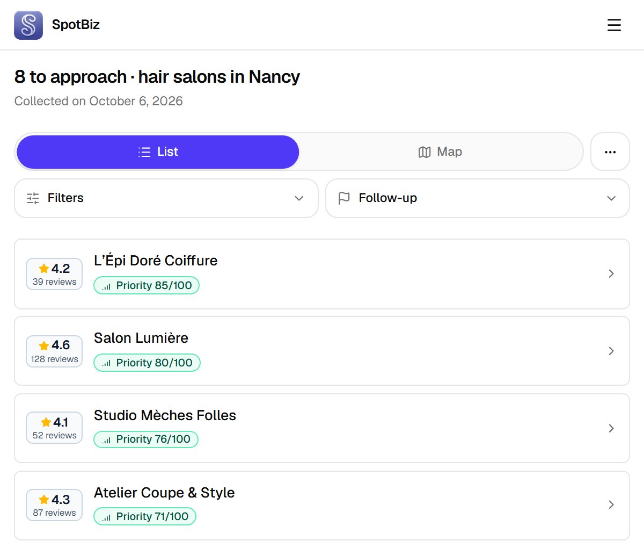The height and width of the screenshot is (548, 644).
Task: Open the hamburger menu
Action: click(614, 25)
